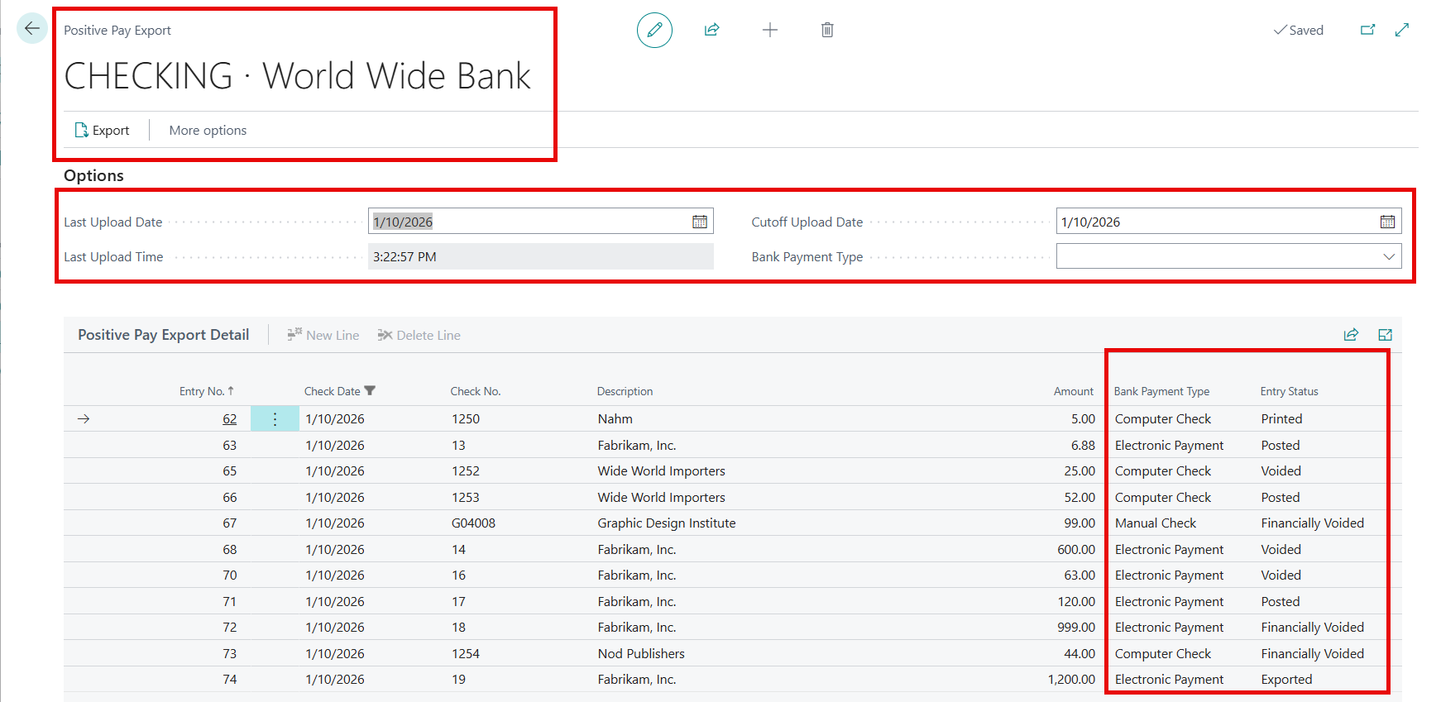The width and height of the screenshot is (1441, 702).
Task: Collapse the Options section heading
Action: 93,175
